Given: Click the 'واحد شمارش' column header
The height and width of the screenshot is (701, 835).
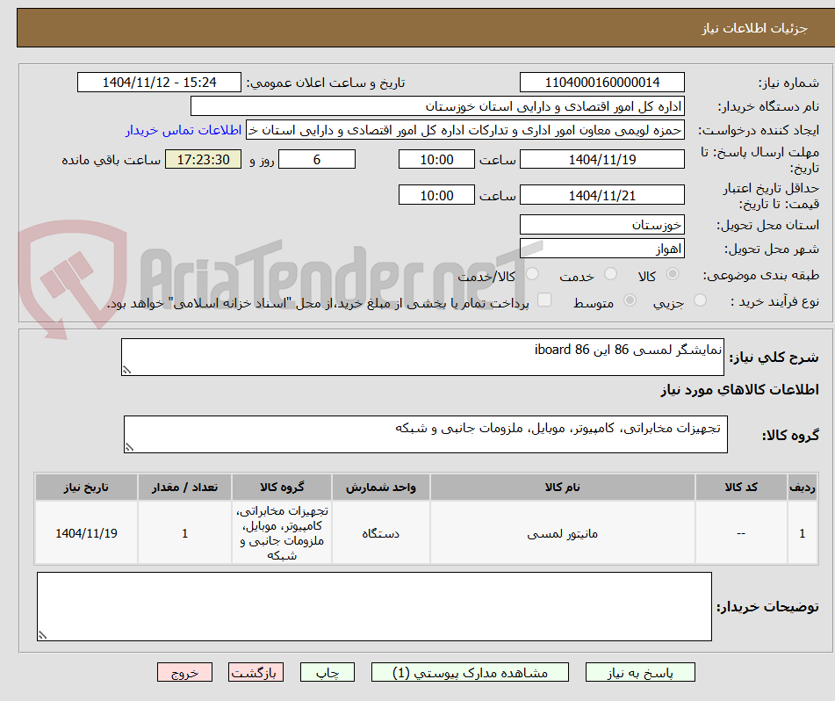Looking at the screenshot, I should [x=381, y=488].
